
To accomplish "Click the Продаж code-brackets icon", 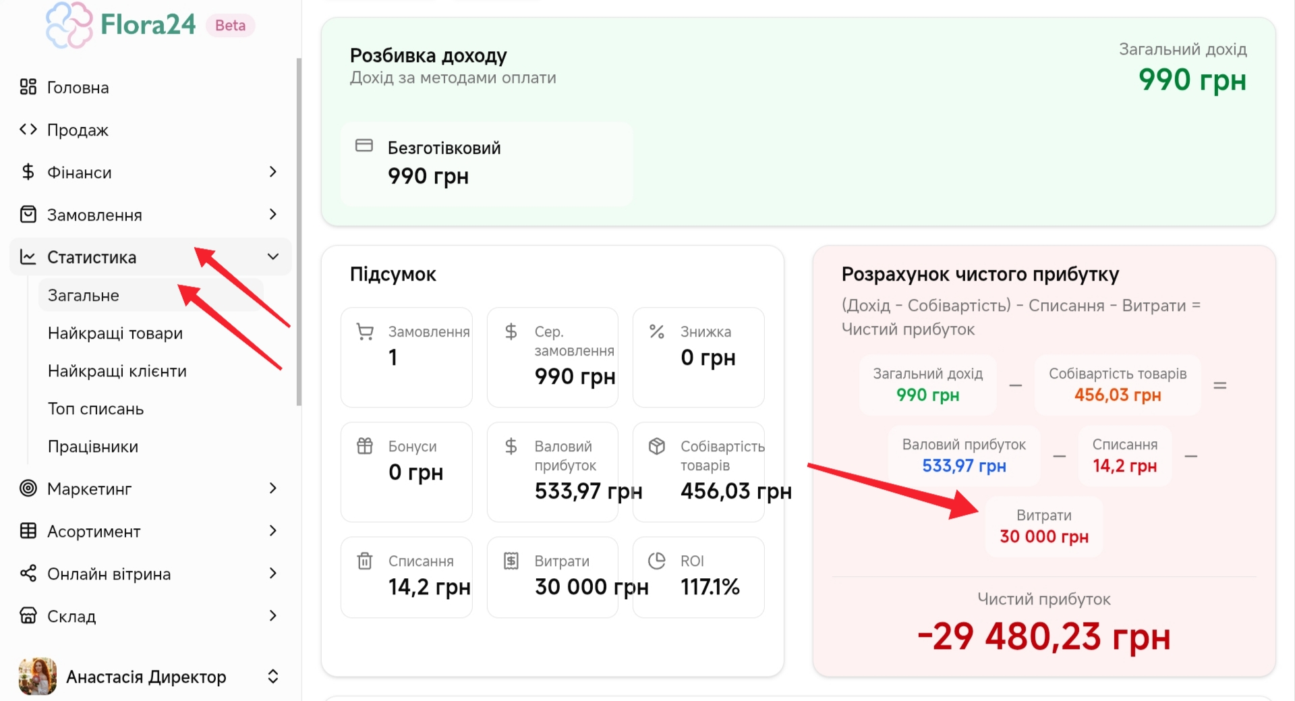I will point(28,130).
